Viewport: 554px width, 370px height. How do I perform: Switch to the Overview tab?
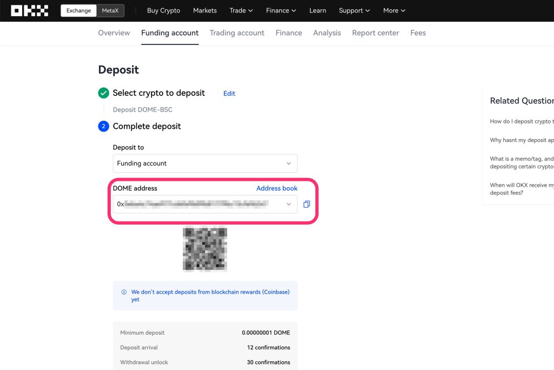pos(114,33)
